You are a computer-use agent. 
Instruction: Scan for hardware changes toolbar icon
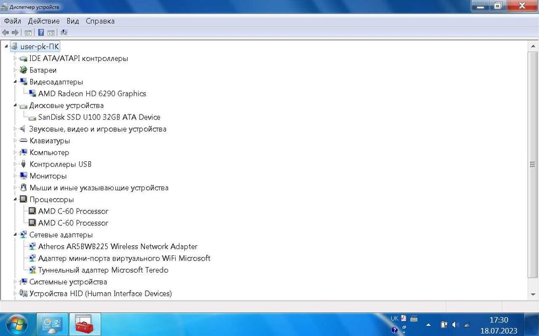(x=64, y=33)
